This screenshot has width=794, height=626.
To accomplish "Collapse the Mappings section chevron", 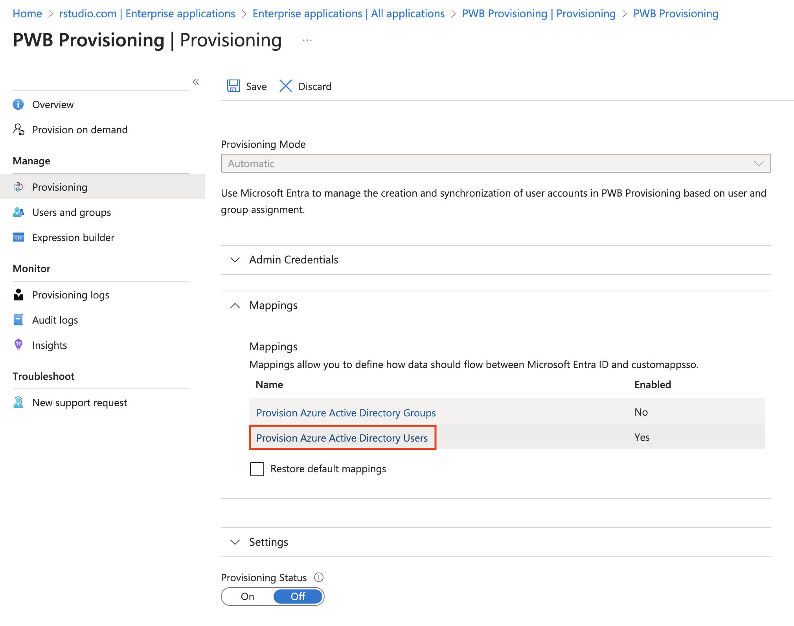I will tap(235, 306).
